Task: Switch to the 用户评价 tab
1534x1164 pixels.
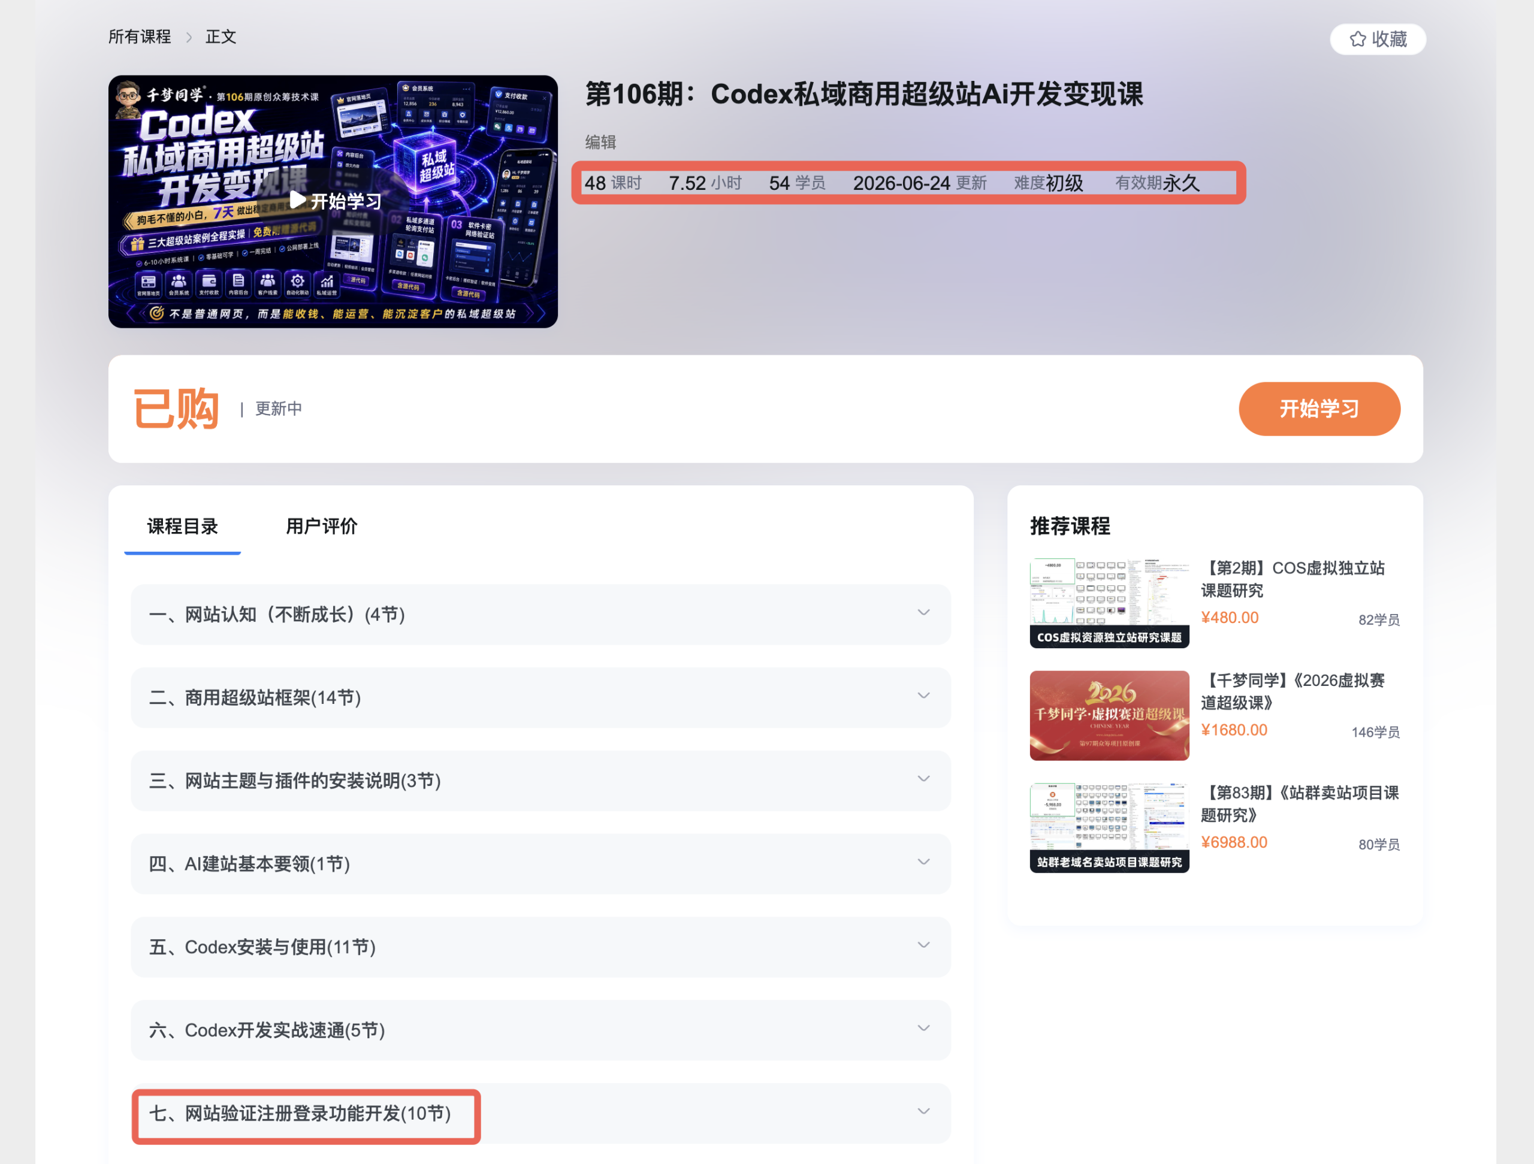Action: click(x=322, y=526)
